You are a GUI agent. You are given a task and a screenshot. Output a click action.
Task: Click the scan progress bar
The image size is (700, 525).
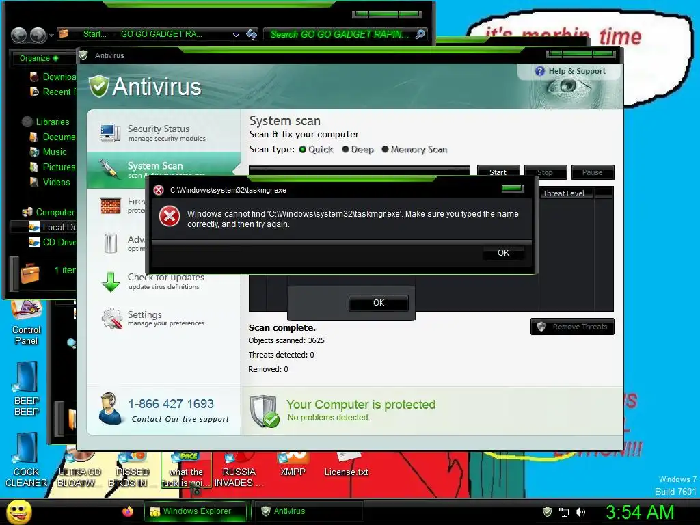pyautogui.click(x=360, y=170)
